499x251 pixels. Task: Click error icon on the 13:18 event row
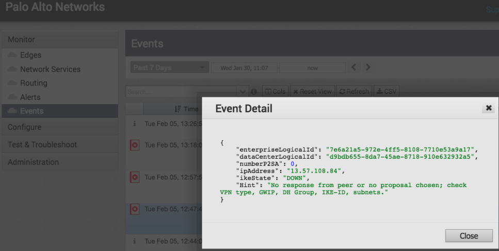[x=135, y=145]
